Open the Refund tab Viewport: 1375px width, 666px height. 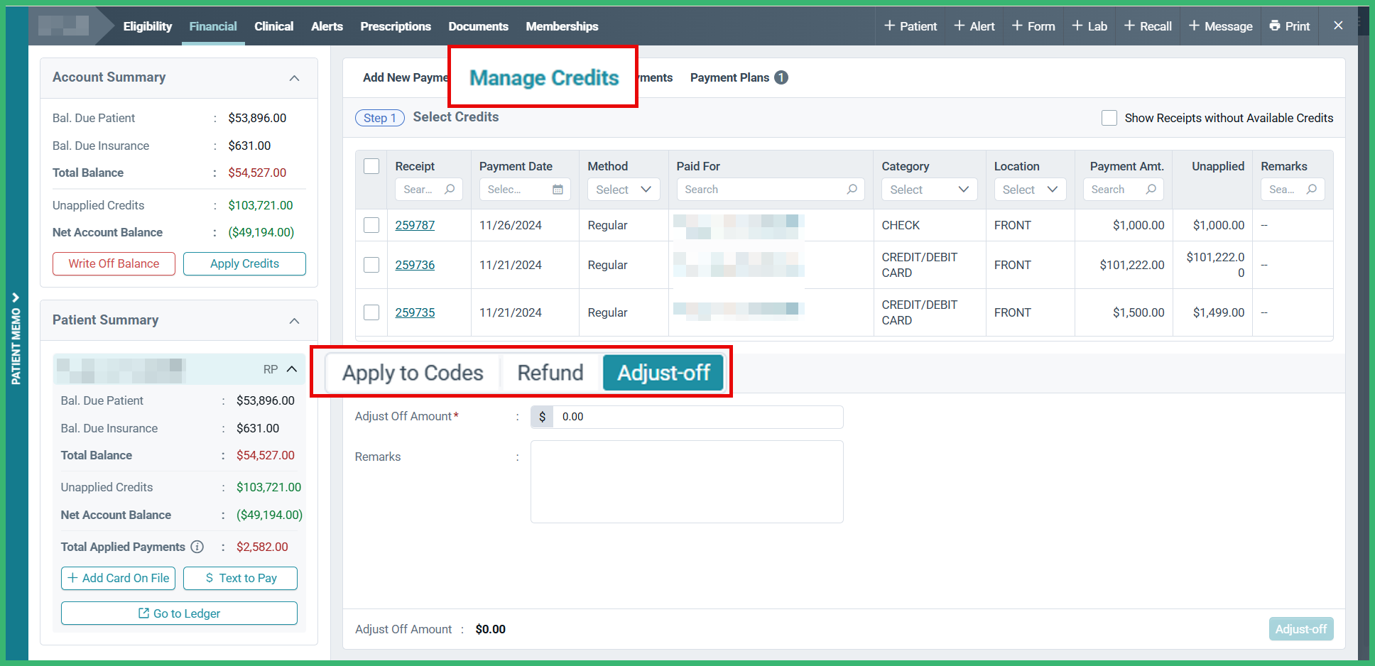click(550, 372)
